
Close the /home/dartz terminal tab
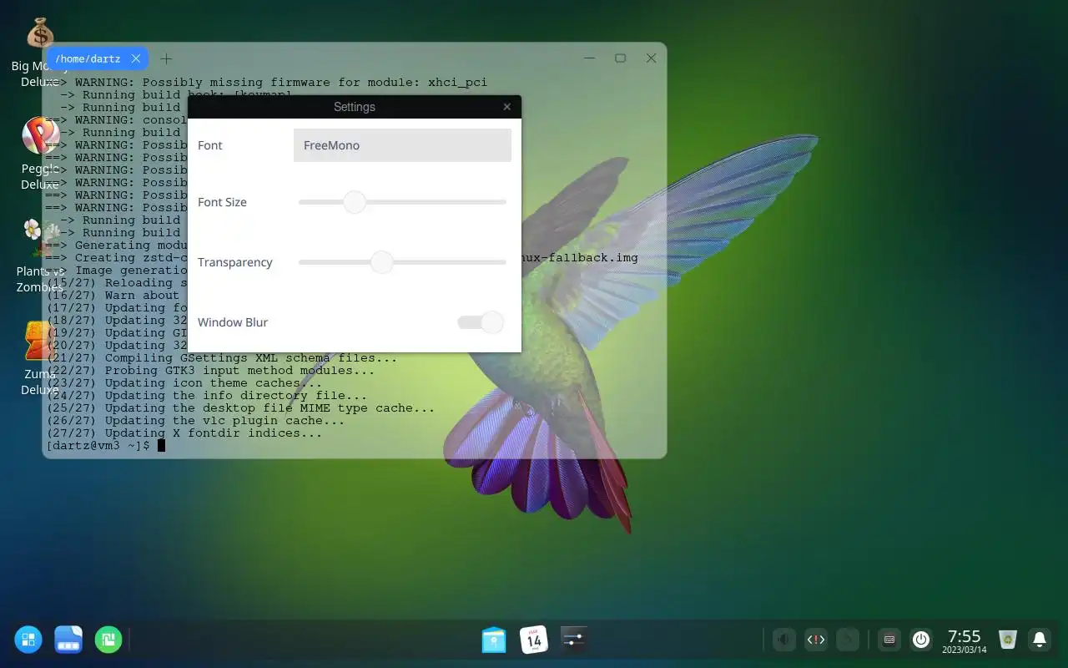[x=135, y=58]
